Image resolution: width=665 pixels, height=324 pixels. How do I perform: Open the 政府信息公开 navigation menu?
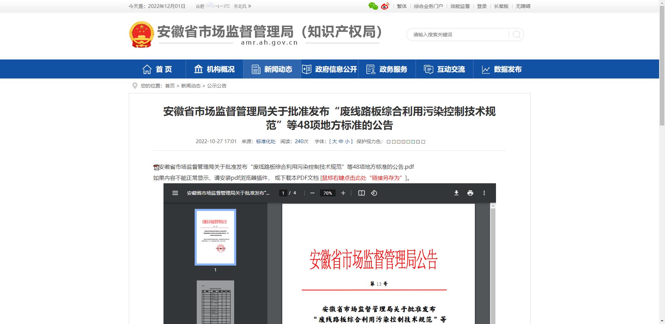pos(329,69)
